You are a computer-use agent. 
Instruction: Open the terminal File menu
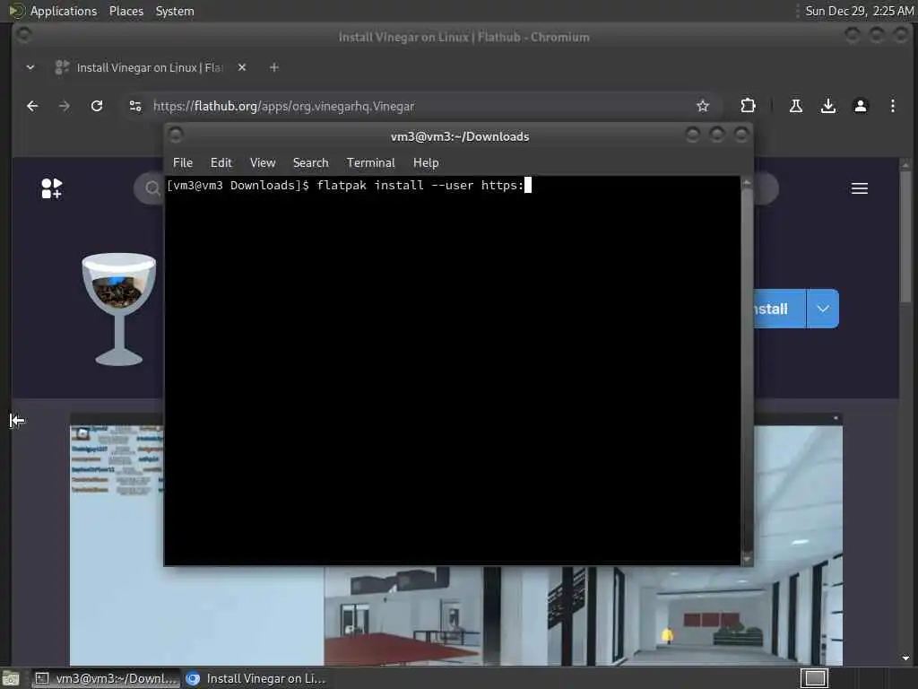[x=183, y=163]
